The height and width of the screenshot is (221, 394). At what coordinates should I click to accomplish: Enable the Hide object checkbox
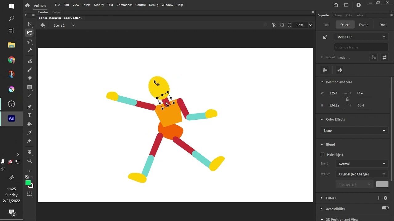coord(323,155)
